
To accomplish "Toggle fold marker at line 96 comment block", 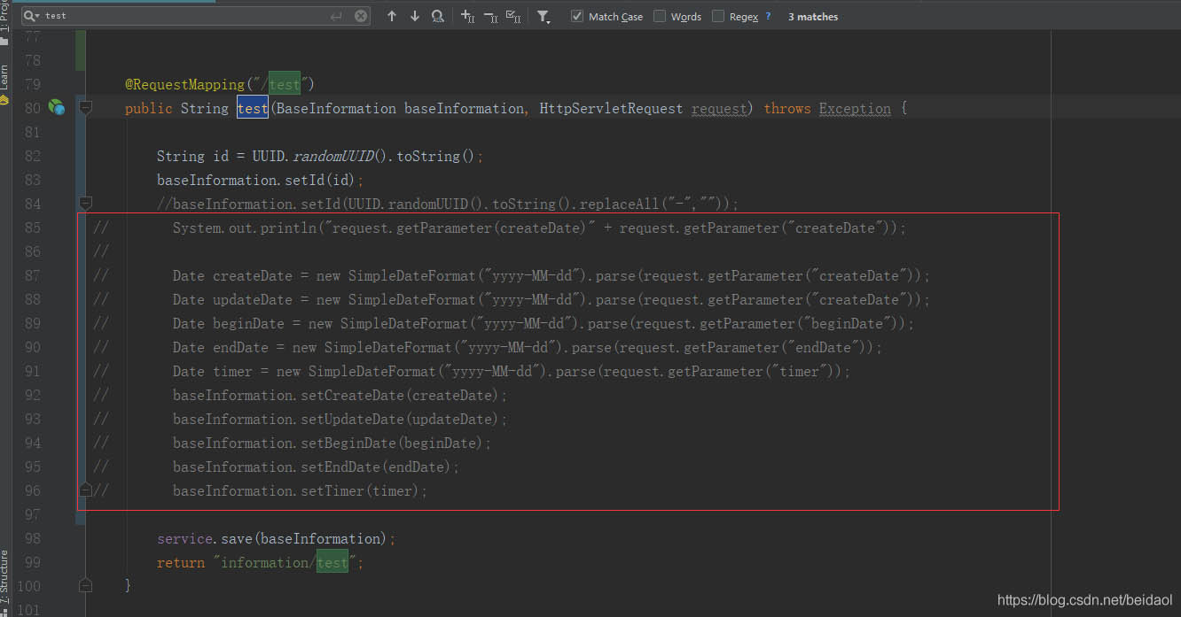I will tap(86, 490).
